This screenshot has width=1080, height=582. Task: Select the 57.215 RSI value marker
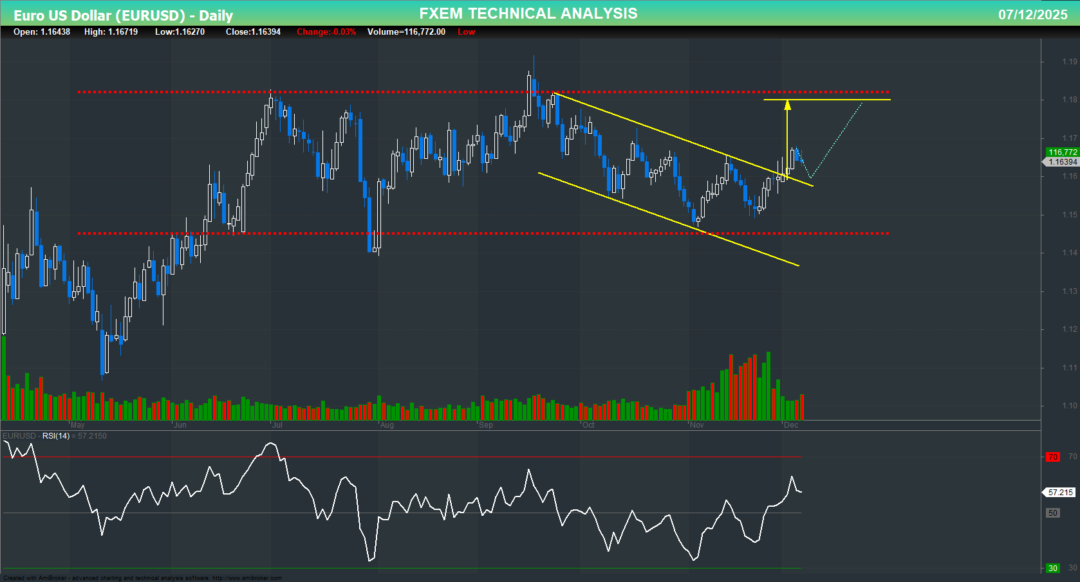click(1059, 492)
